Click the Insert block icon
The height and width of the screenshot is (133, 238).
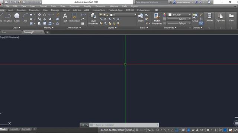point(141,17)
